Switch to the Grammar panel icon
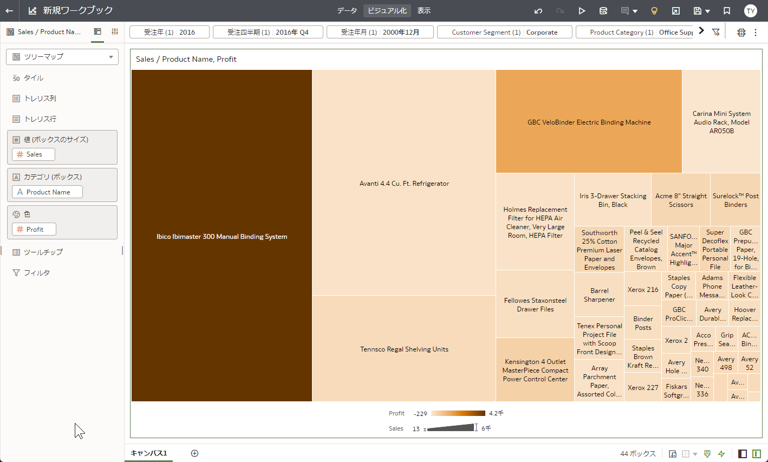Image resolution: width=768 pixels, height=462 pixels. pyautogui.click(x=97, y=32)
